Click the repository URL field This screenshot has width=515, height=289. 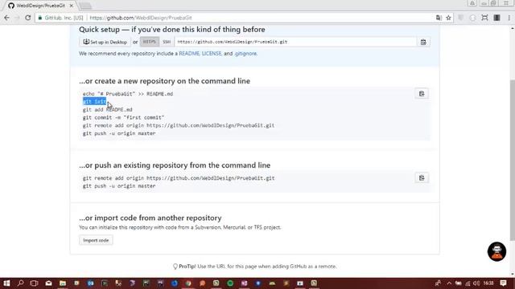pos(295,42)
